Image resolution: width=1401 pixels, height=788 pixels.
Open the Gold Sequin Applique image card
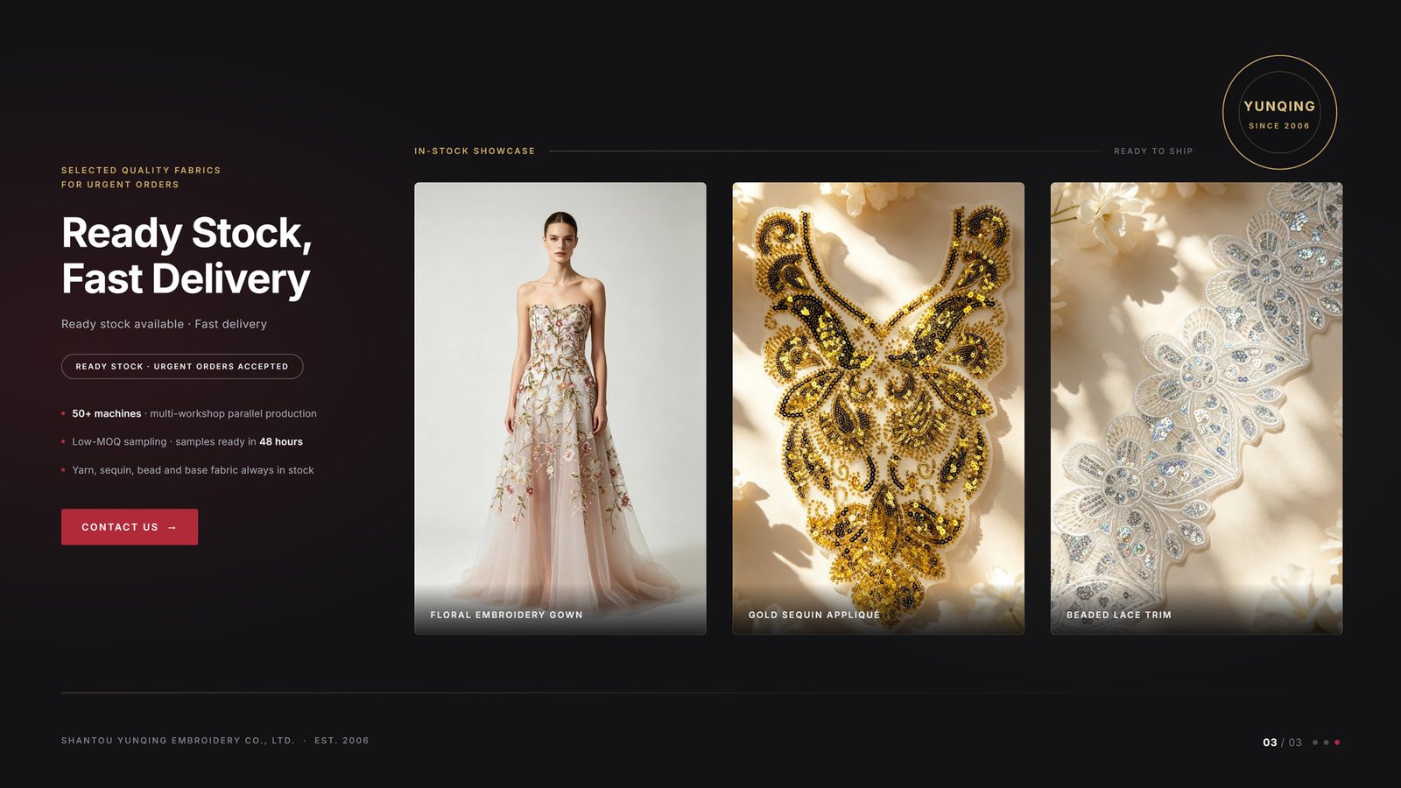[878, 408]
